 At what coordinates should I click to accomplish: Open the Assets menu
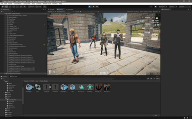tap(10, 4)
